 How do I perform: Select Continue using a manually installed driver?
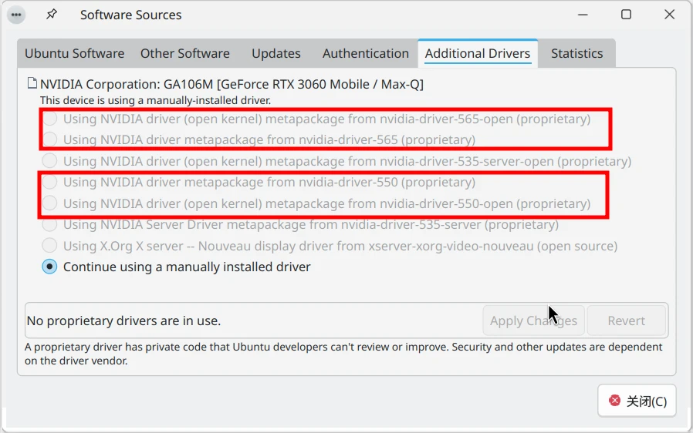tap(50, 267)
